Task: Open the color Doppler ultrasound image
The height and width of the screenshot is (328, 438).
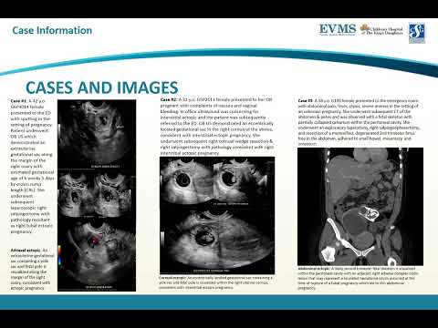Action: coord(97,256)
